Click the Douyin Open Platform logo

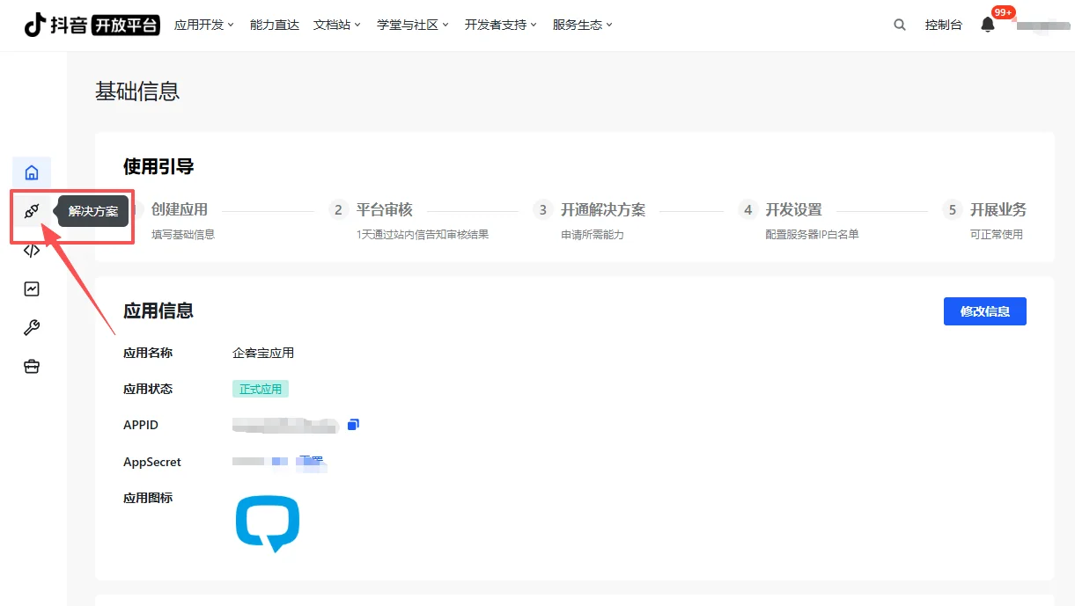92,25
